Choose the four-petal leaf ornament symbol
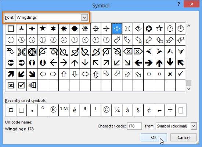The image size is (202, 147). (x=21, y=52)
